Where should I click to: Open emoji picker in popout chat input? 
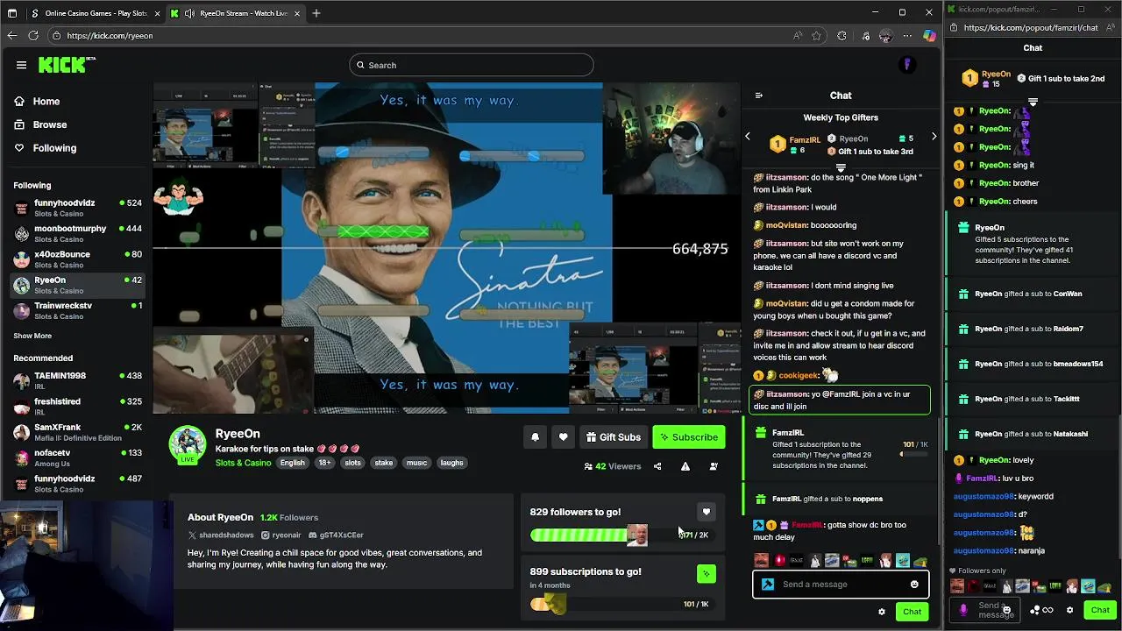pos(1007,610)
